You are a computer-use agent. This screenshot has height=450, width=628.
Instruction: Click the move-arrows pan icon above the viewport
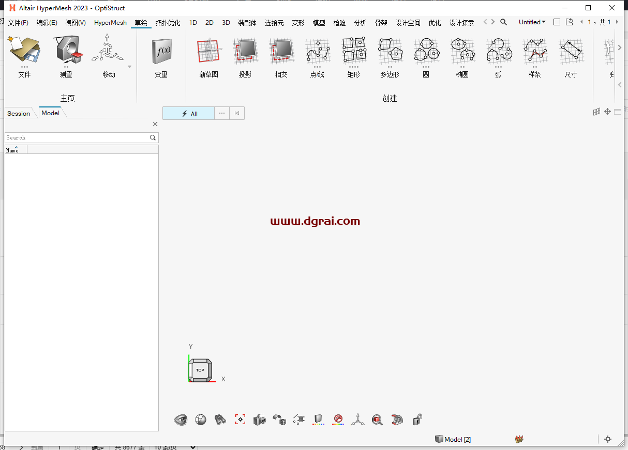click(x=608, y=112)
